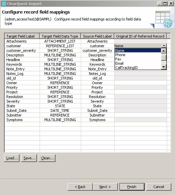175x195 pixels.
Task: Click the ClearQuest Import title bar icon
Action: 4,4
